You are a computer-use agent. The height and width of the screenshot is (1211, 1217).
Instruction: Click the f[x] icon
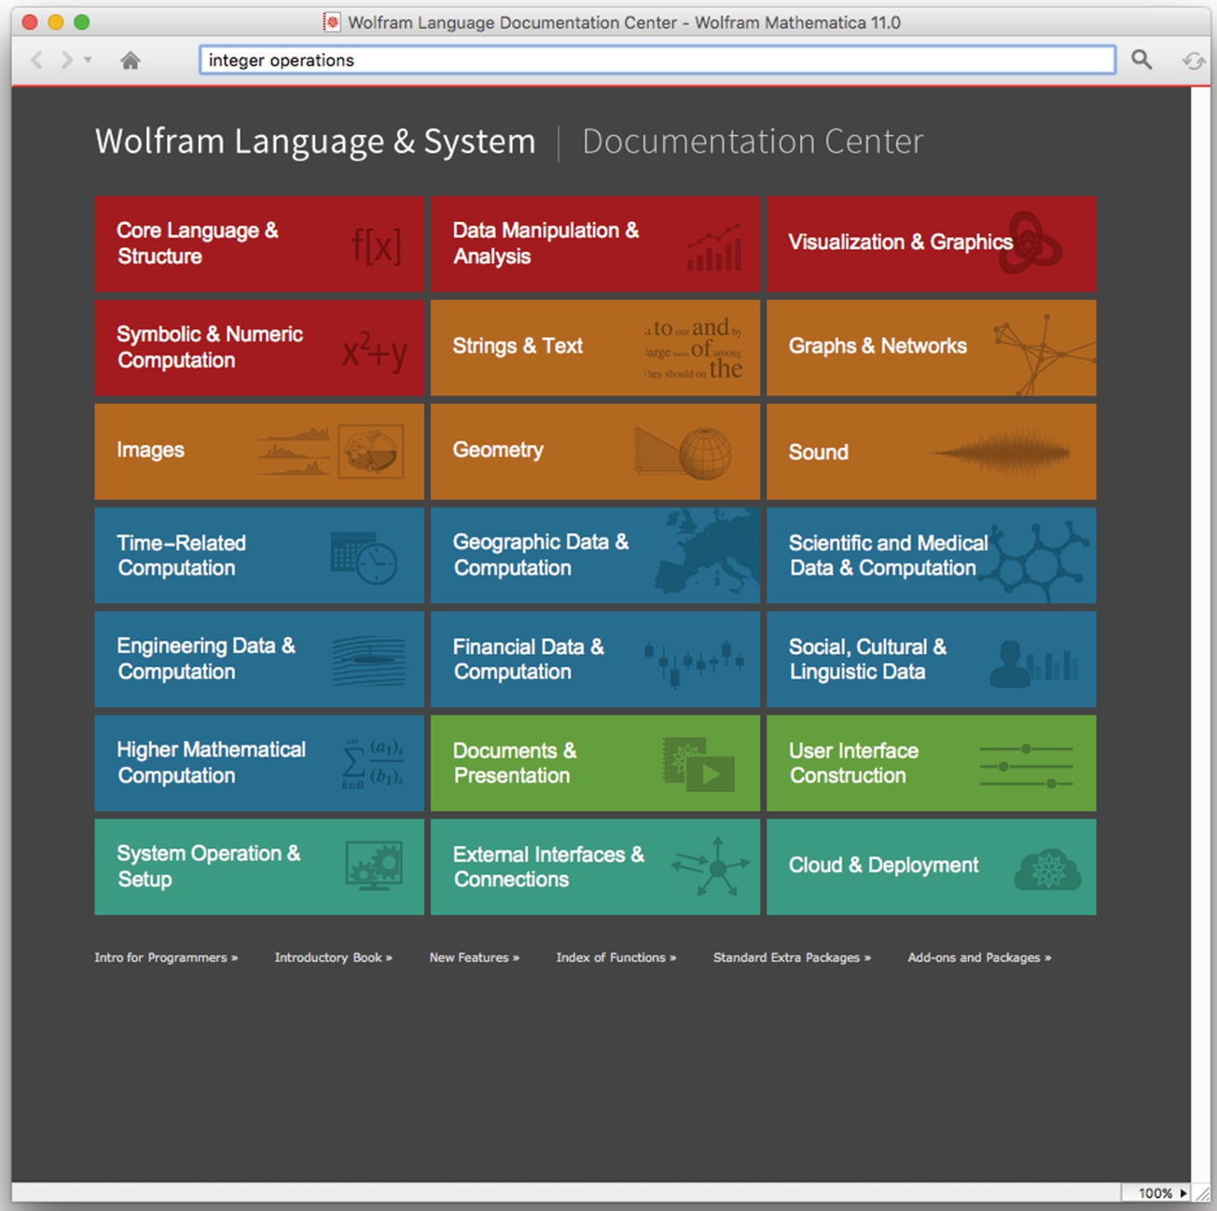click(x=376, y=245)
